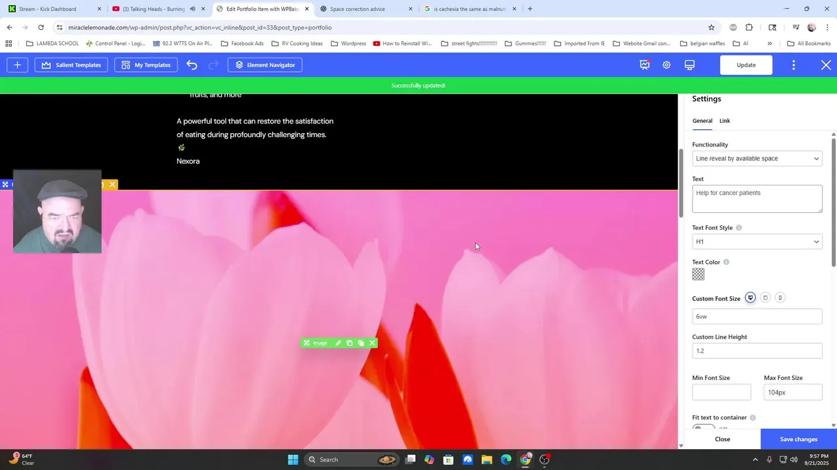Click the responsive desktop preview icon

click(x=689, y=65)
